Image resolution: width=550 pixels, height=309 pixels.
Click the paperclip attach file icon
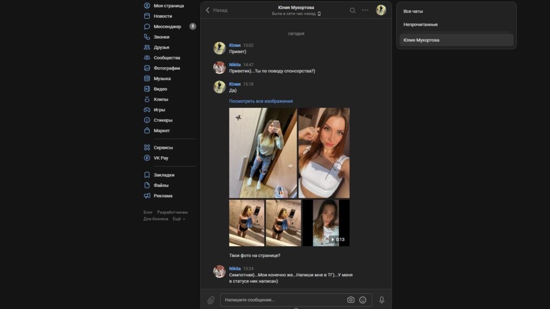coord(211,300)
